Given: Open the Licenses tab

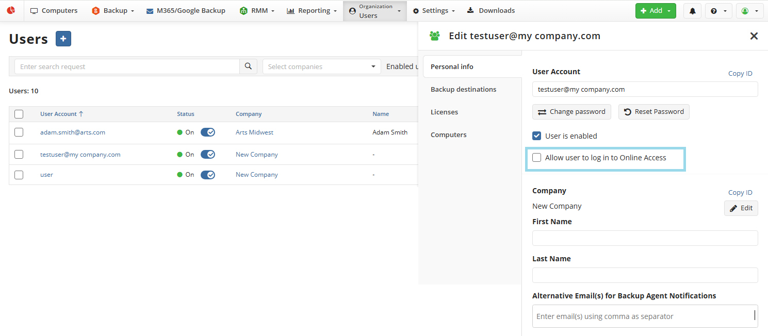Looking at the screenshot, I should pyautogui.click(x=444, y=112).
